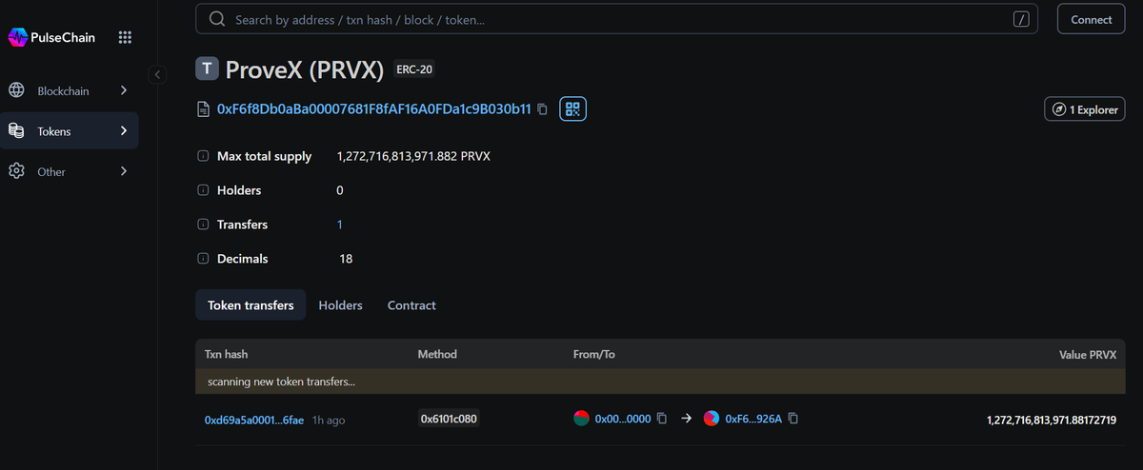This screenshot has width=1143, height=470.
Task: Click info icon next to Transfers
Action: (x=203, y=225)
